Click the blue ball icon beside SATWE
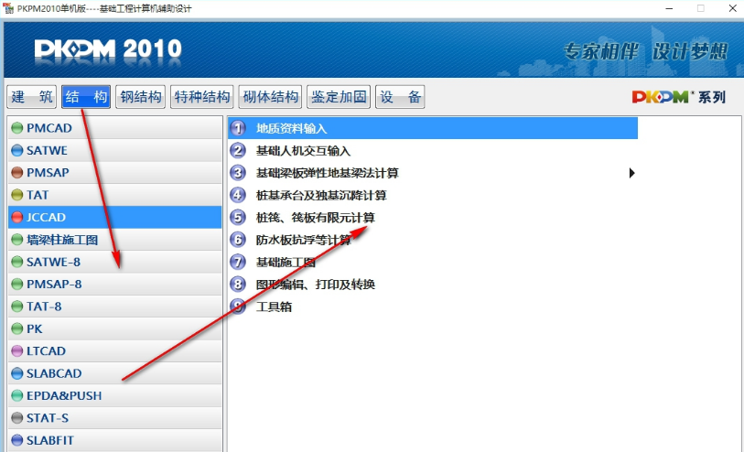The image size is (744, 452). coord(17,150)
